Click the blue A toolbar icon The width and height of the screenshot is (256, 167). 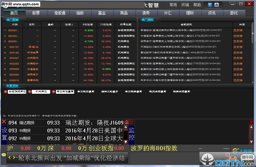(x=216, y=5)
